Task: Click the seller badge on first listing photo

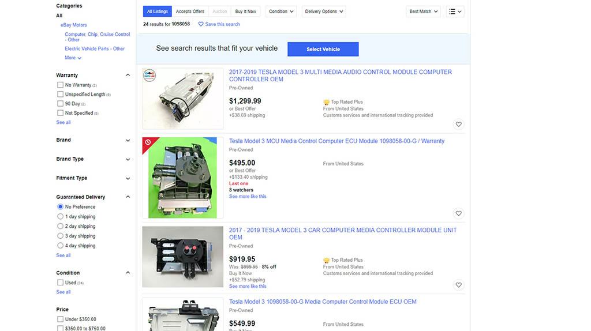Action: click(149, 76)
